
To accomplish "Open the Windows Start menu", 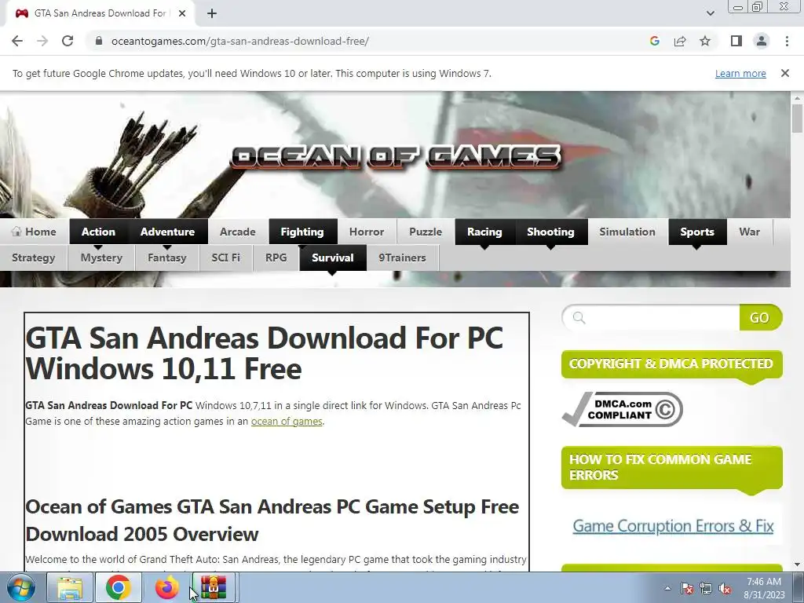I will tap(21, 587).
